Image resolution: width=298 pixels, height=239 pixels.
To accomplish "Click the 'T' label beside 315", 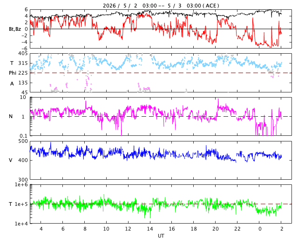I will (x=12, y=63).
